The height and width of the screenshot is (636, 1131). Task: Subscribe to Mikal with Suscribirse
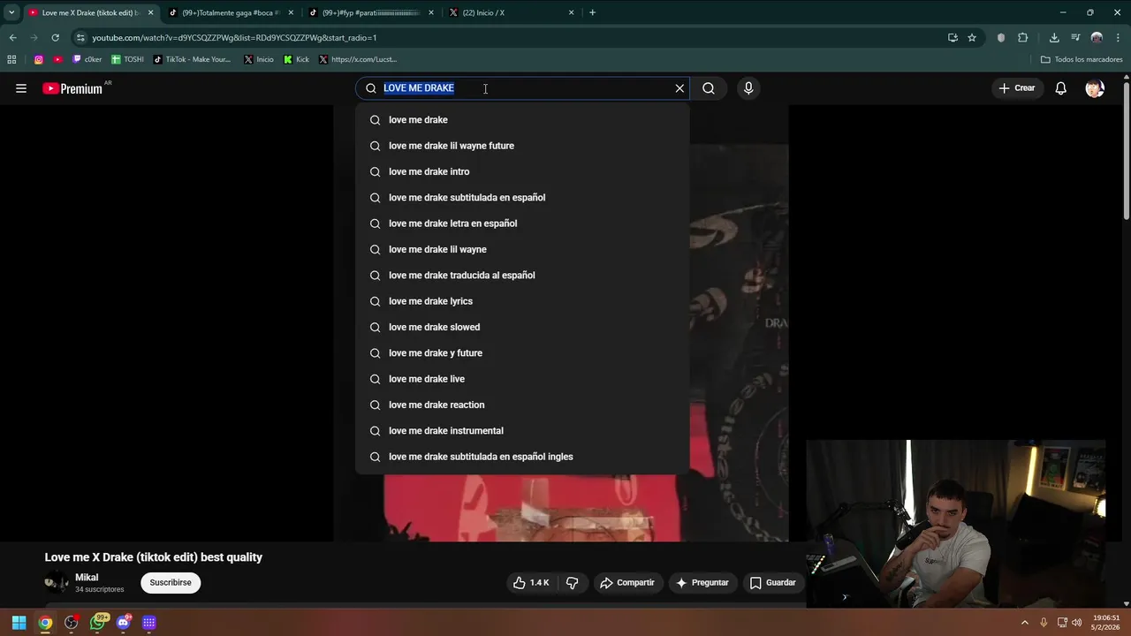[x=171, y=583]
